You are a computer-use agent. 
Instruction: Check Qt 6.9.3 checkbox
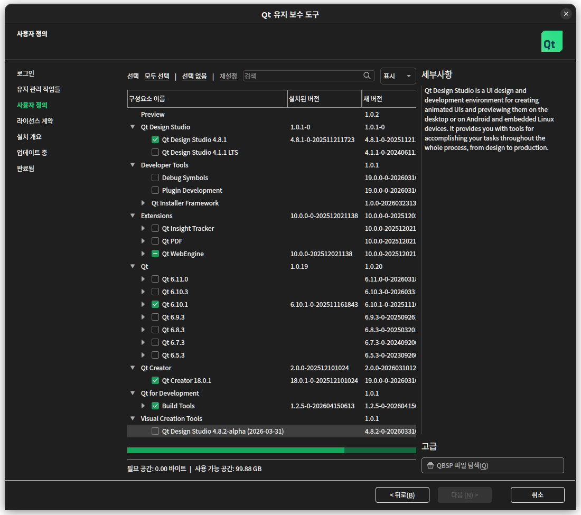(x=155, y=317)
